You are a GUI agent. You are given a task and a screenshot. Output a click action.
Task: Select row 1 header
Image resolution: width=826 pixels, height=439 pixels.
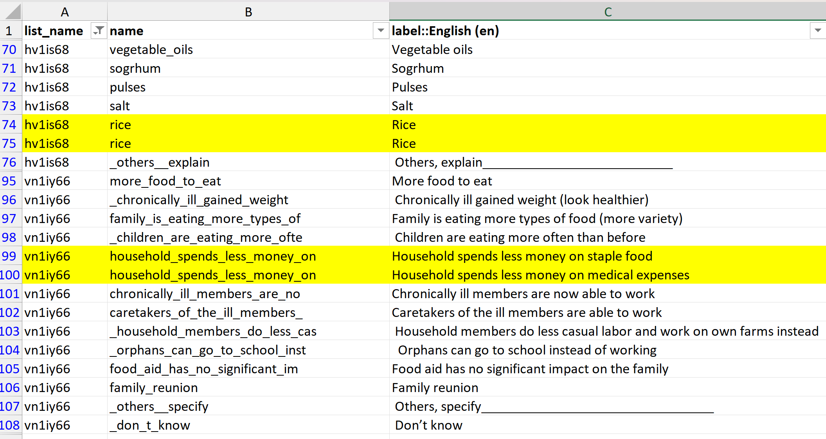click(9, 31)
